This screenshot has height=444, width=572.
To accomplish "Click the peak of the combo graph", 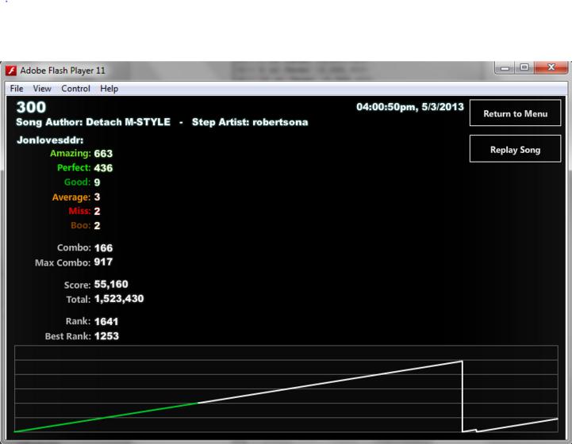I will click(x=462, y=362).
